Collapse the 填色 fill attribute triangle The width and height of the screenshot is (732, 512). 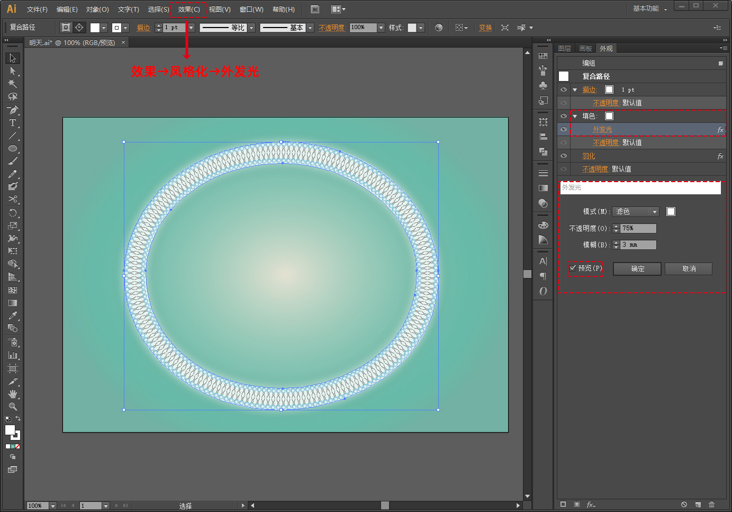click(575, 116)
